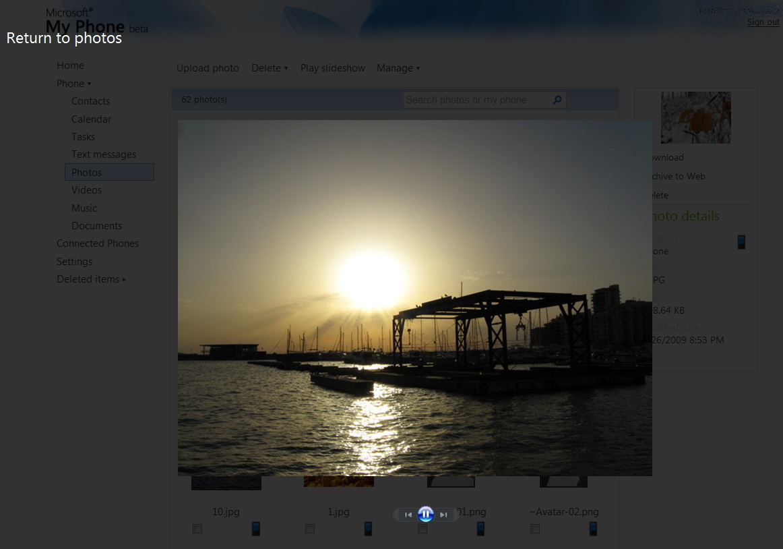
Task: Click Return to photos
Action: 64,38
